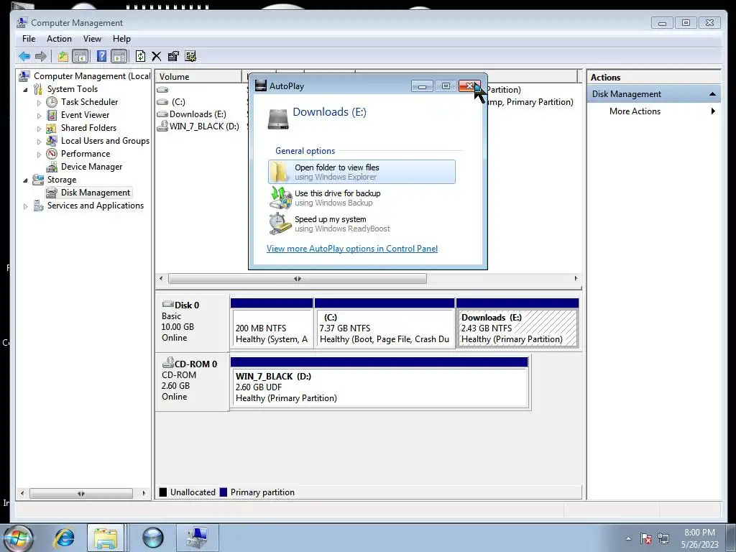Click the Up one level folder icon
This screenshot has height=552, width=736.
pos(63,56)
